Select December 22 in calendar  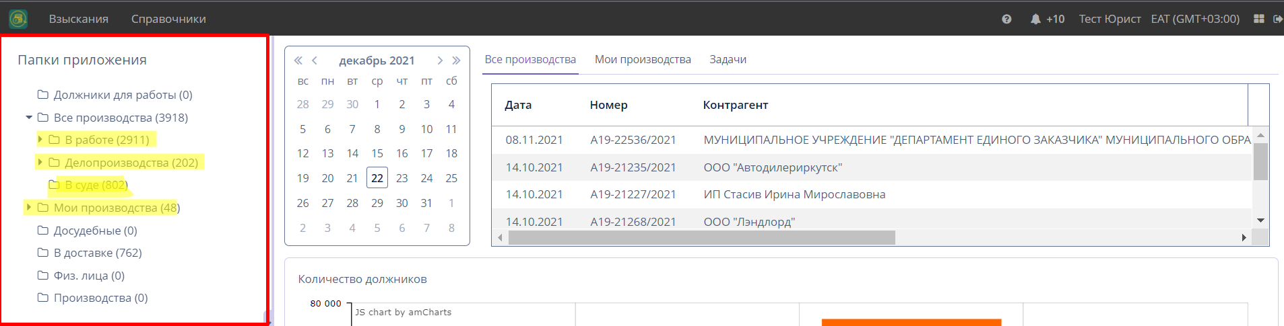point(377,178)
